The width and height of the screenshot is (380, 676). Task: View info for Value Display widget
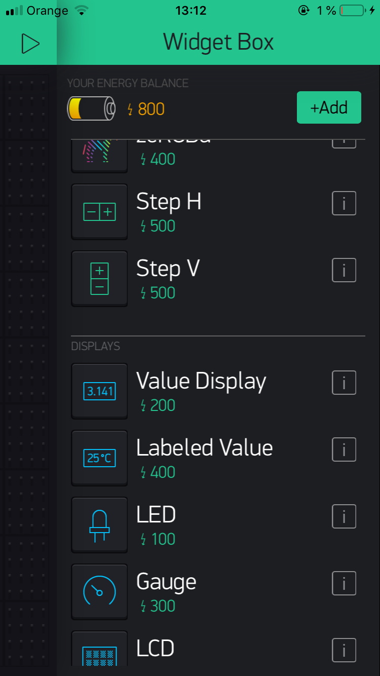[344, 383]
